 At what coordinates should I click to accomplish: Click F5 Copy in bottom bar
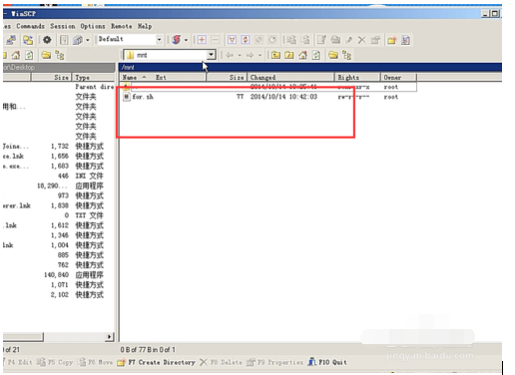click(x=55, y=362)
